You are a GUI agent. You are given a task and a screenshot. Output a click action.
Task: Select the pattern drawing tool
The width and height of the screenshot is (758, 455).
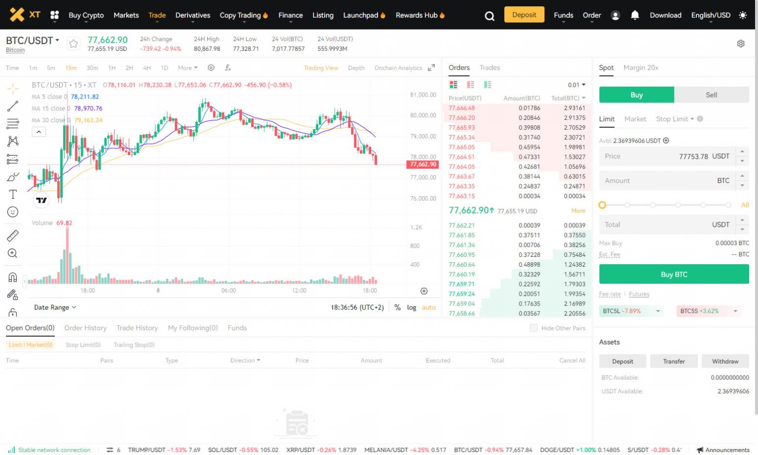13,141
